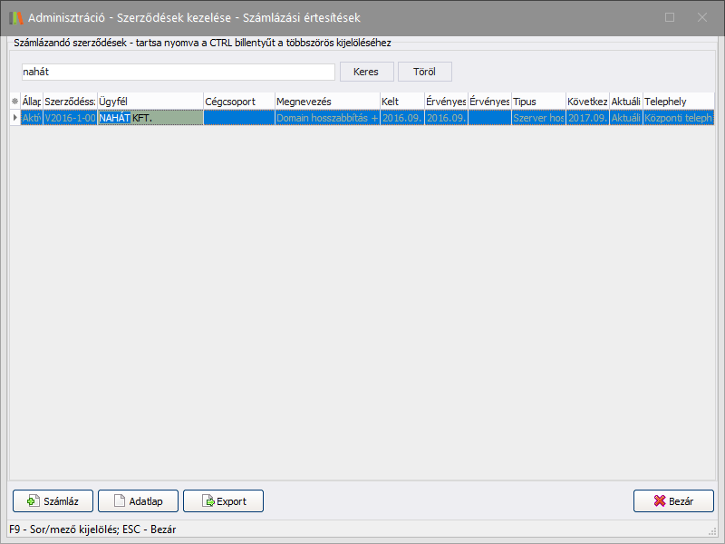Click the search text field containing nahát

(178, 72)
